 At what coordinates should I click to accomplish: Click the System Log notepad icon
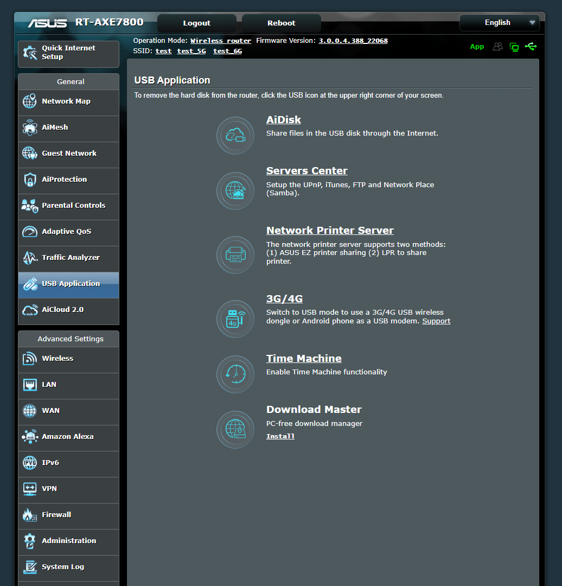pyautogui.click(x=30, y=567)
